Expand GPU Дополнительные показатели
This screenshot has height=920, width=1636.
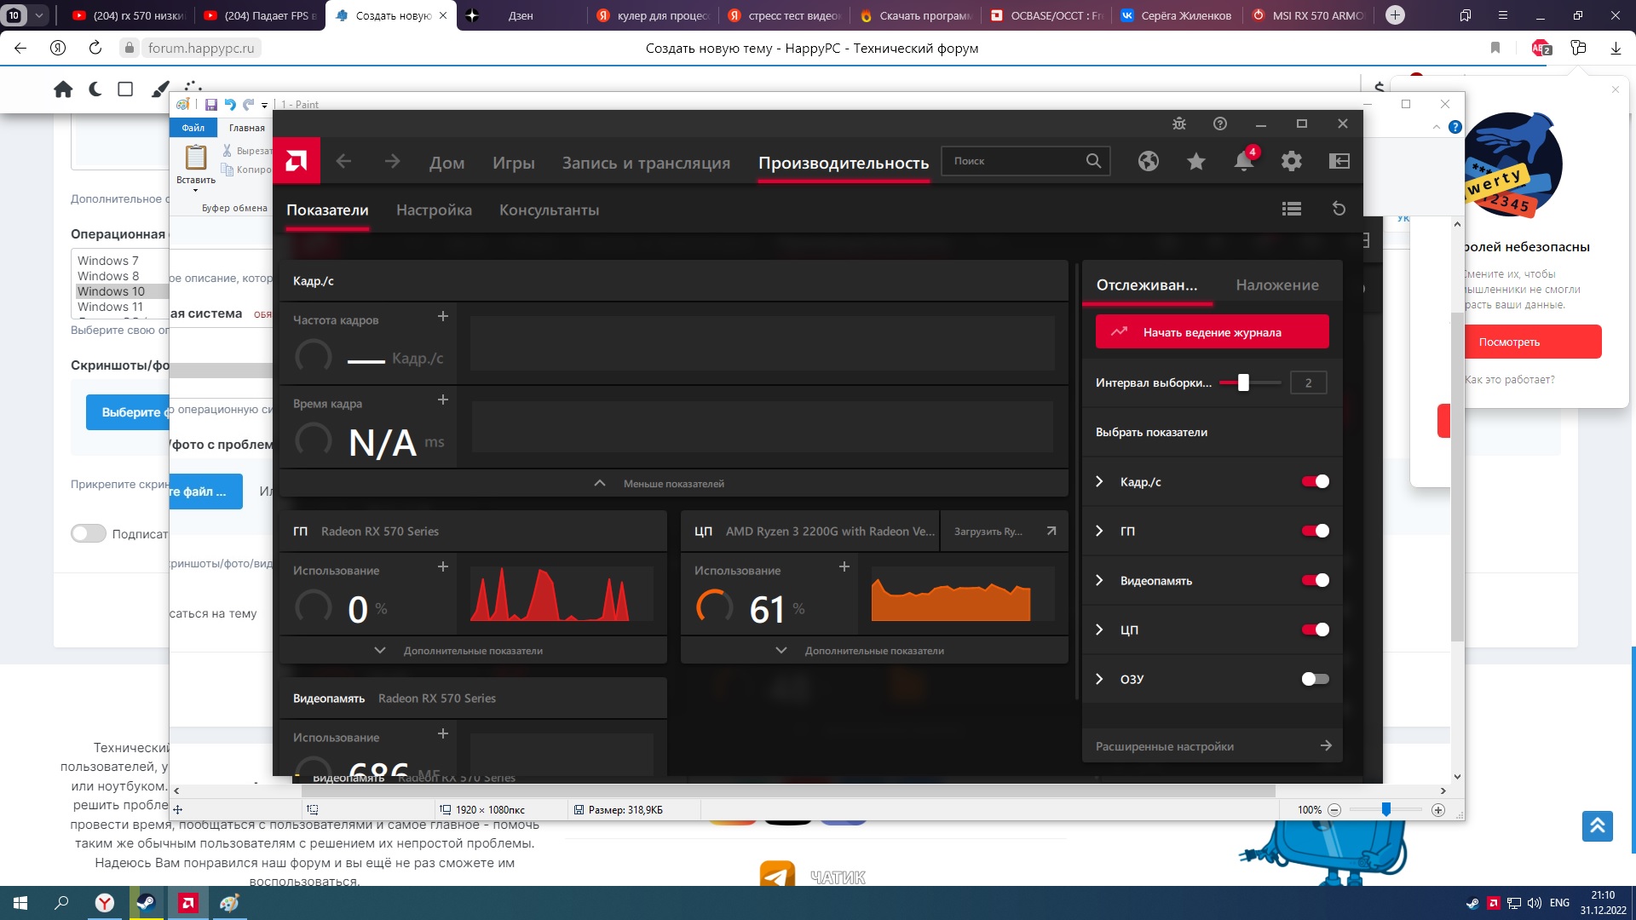coord(473,650)
